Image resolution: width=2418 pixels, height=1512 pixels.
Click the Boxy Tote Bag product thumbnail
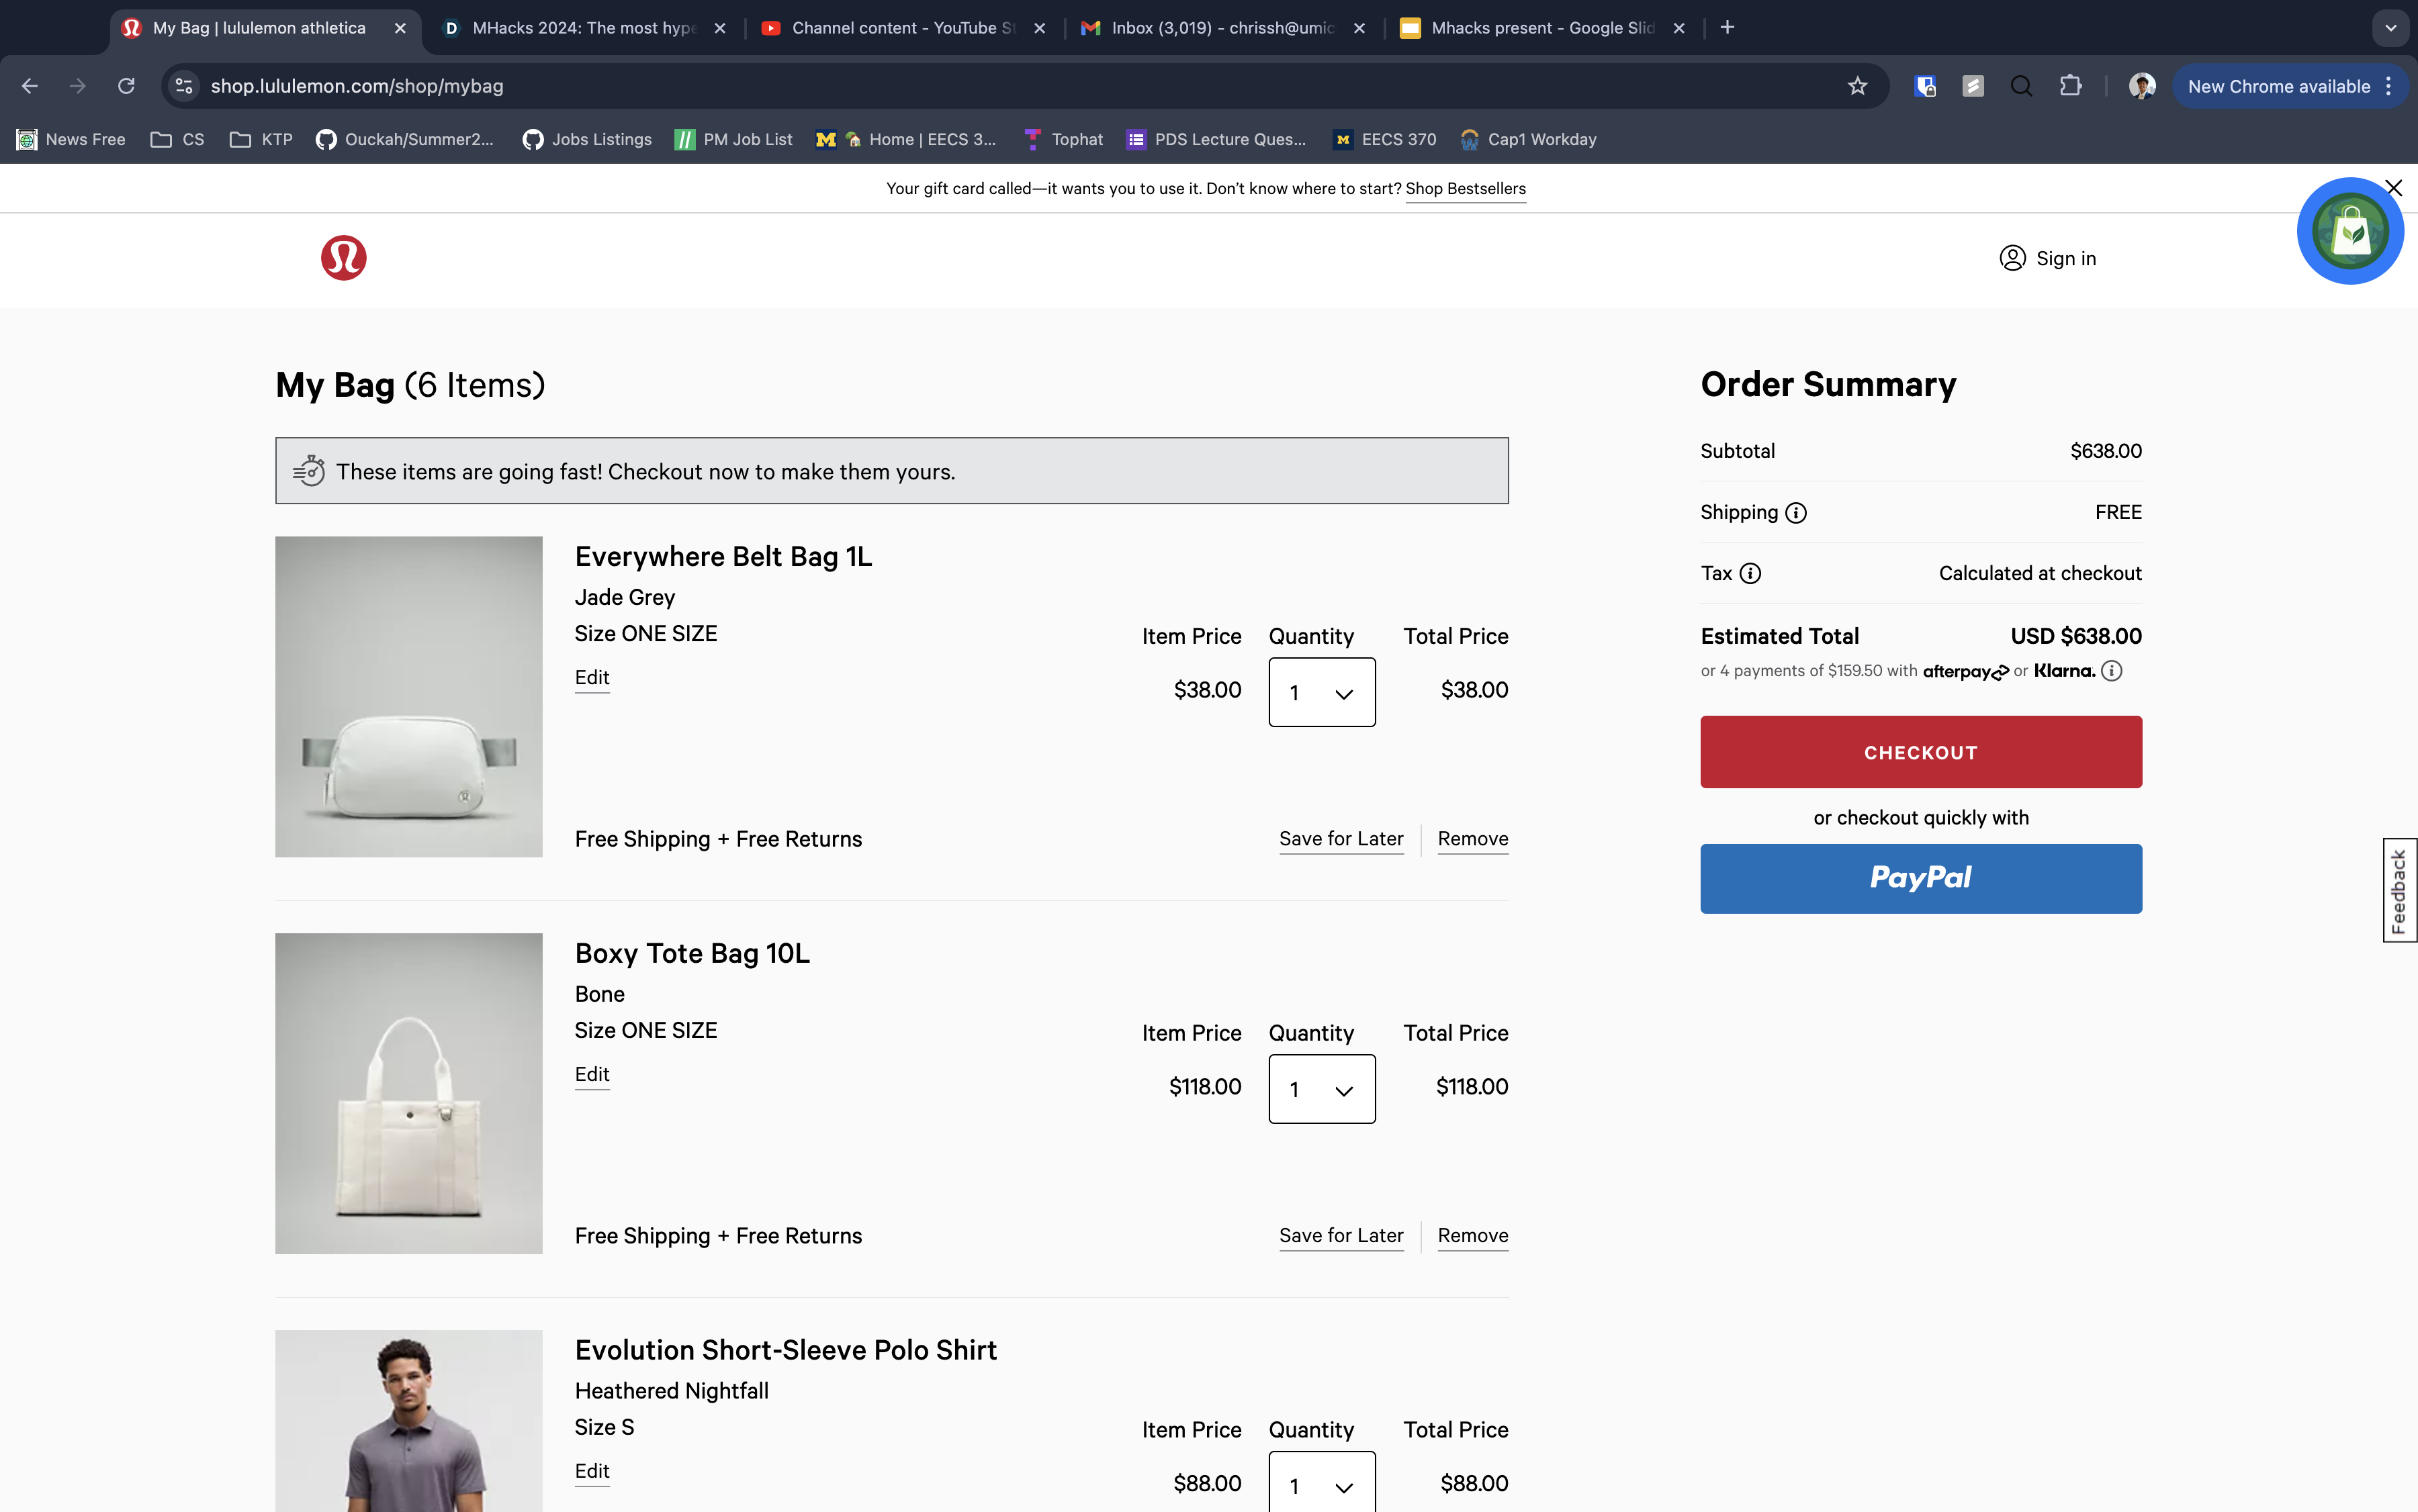[x=408, y=1093]
